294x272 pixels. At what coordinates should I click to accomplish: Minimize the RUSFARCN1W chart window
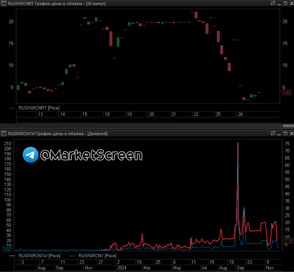click(x=279, y=134)
